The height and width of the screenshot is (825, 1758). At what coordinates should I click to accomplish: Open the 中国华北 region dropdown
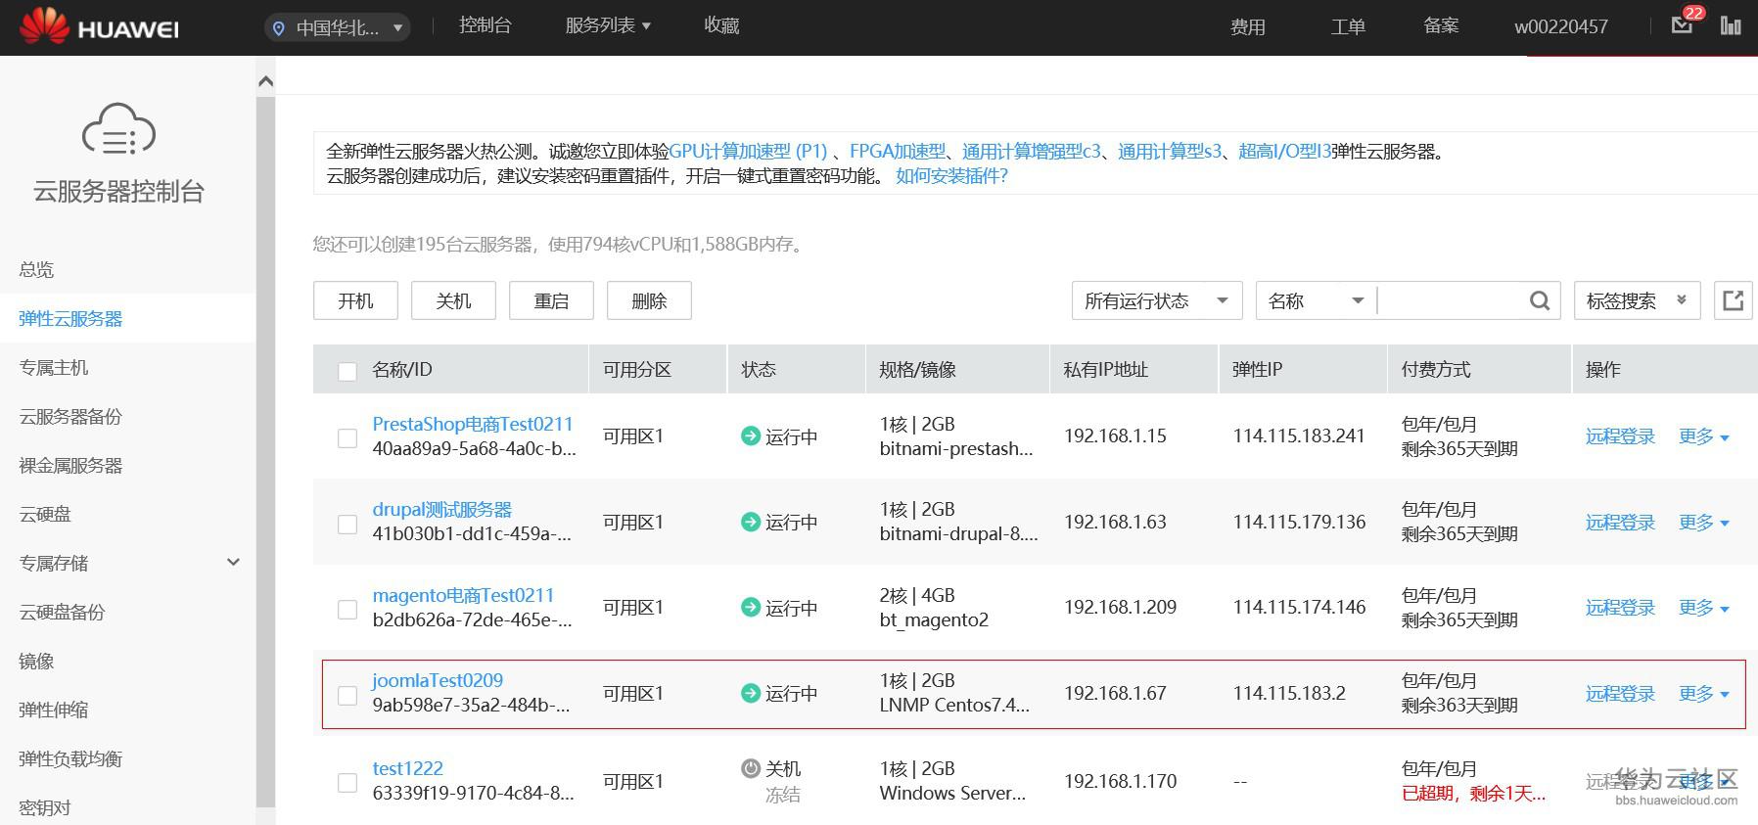(x=338, y=28)
